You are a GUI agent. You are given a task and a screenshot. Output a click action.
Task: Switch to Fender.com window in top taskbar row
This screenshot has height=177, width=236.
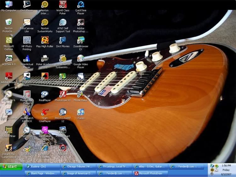point(186,167)
